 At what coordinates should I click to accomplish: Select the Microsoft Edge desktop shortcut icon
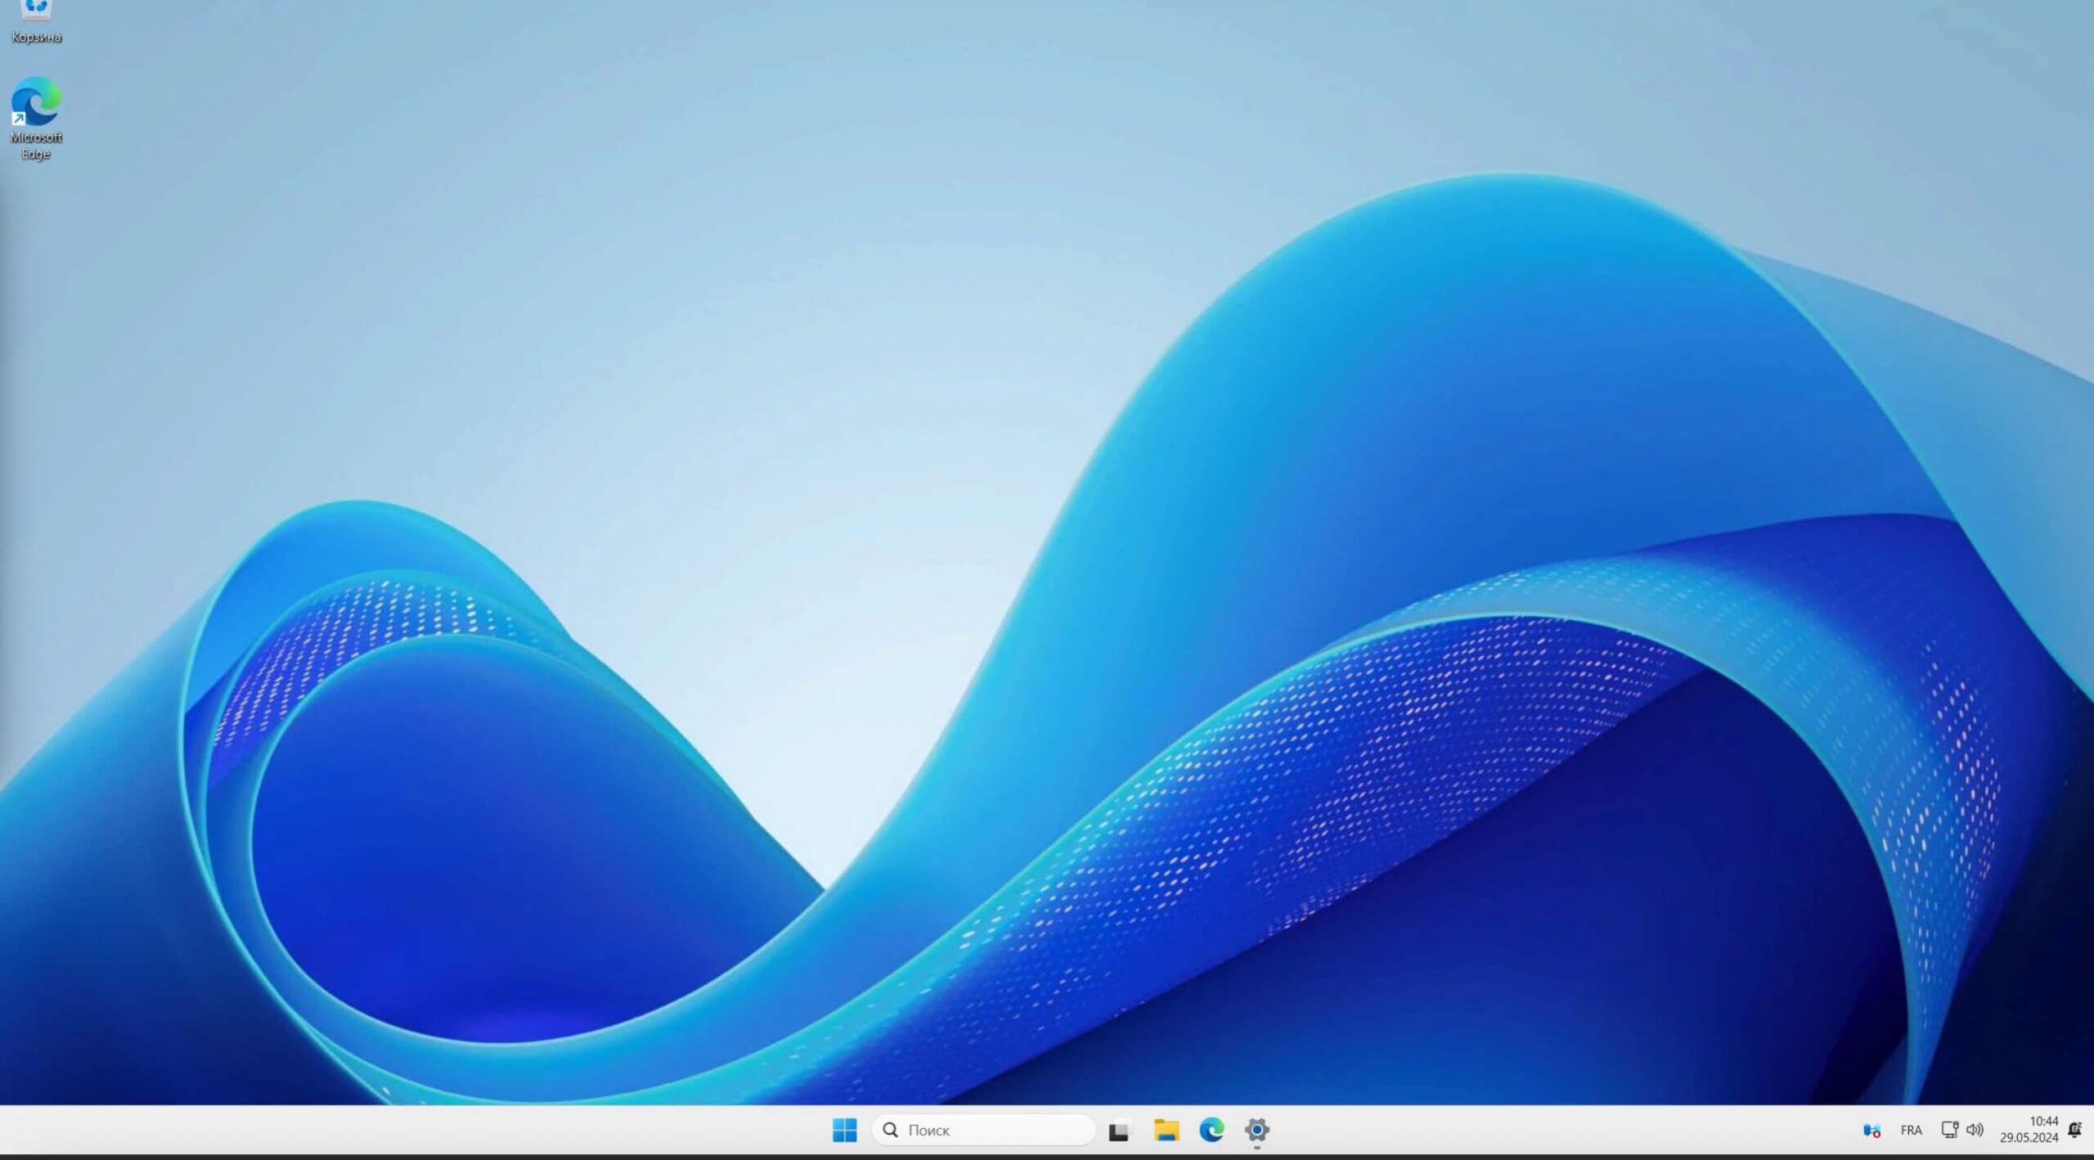pyautogui.click(x=36, y=101)
